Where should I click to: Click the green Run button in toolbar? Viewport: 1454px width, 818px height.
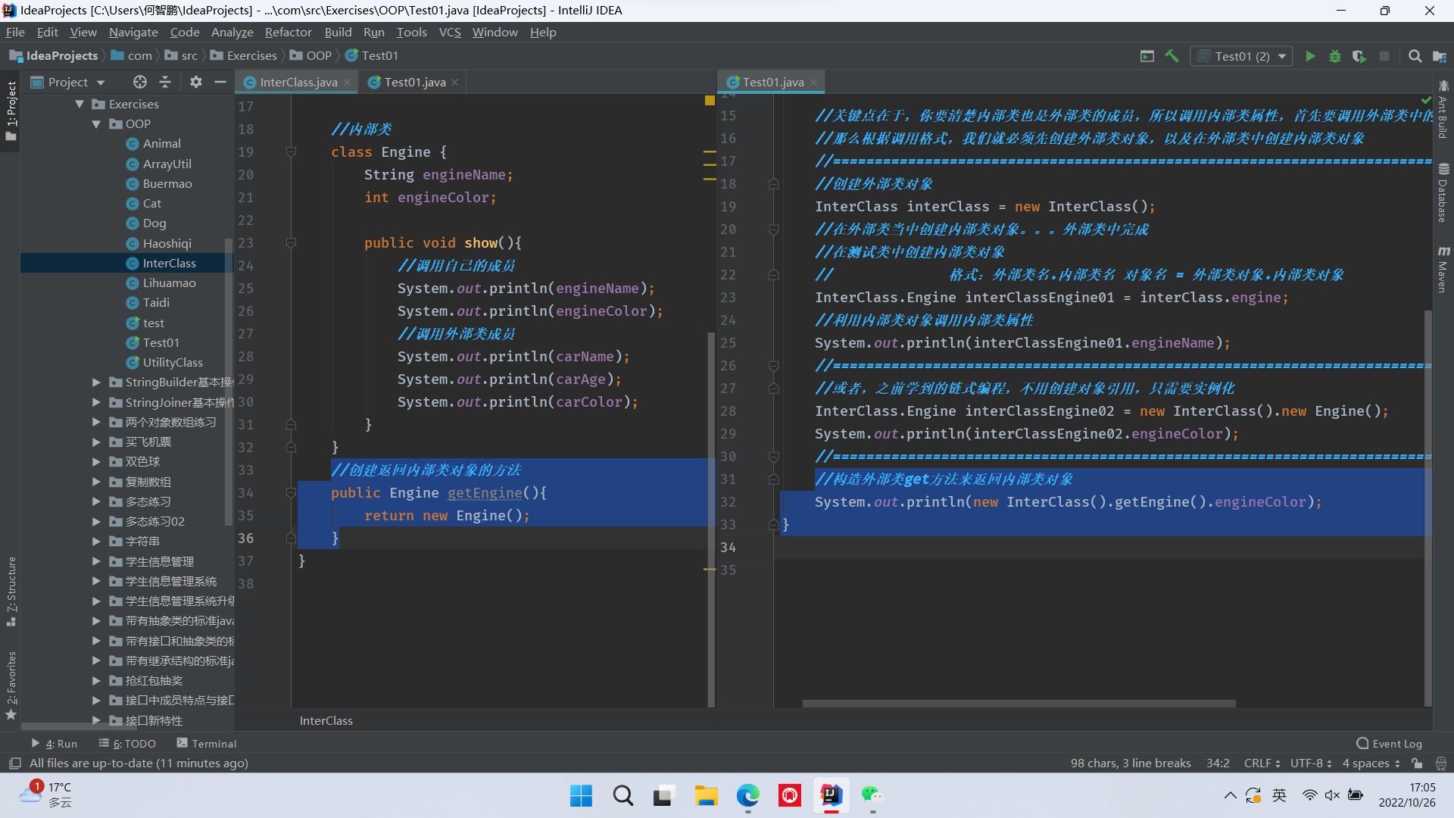(1310, 56)
